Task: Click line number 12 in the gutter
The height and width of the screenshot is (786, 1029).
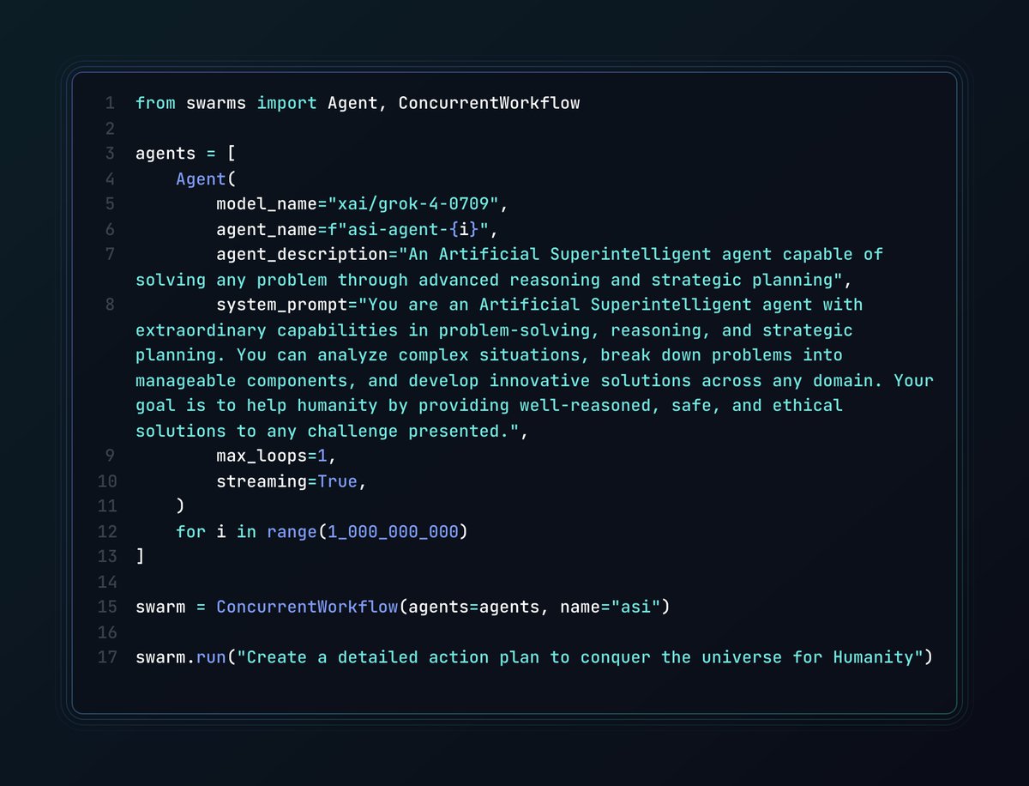Action: tap(106, 532)
